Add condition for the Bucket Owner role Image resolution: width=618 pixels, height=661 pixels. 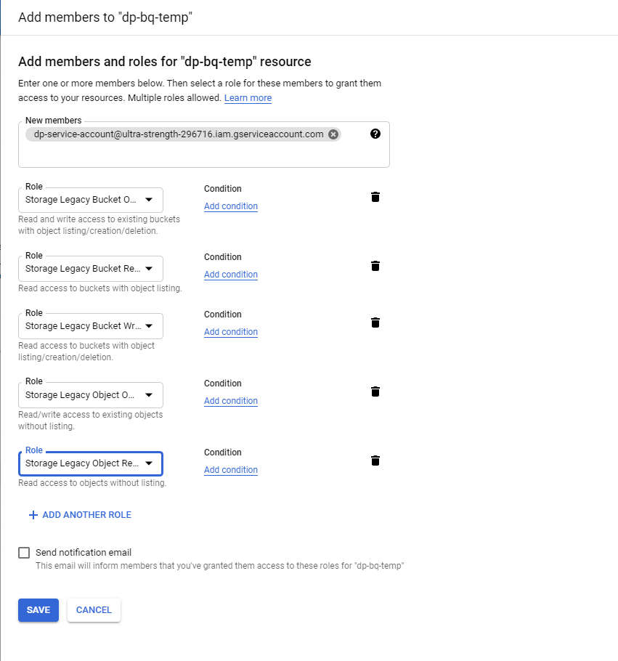coord(231,206)
